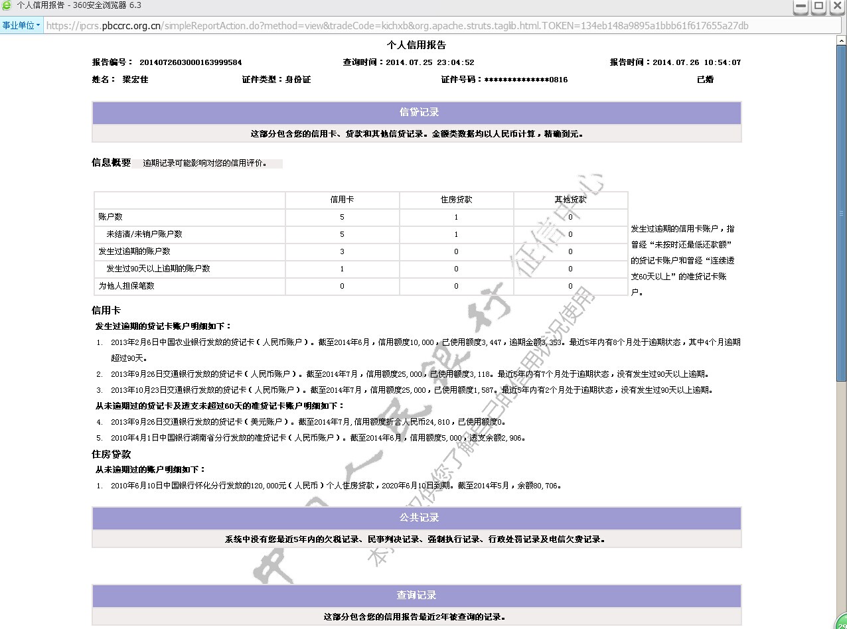This screenshot has height=629, width=847.
Task: Click the 信用卡 subsection heading below table
Action: (106, 311)
